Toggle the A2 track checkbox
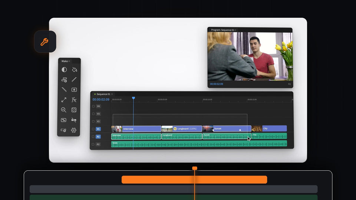Screen dimensions: 356x200 pyautogui.click(x=93, y=144)
